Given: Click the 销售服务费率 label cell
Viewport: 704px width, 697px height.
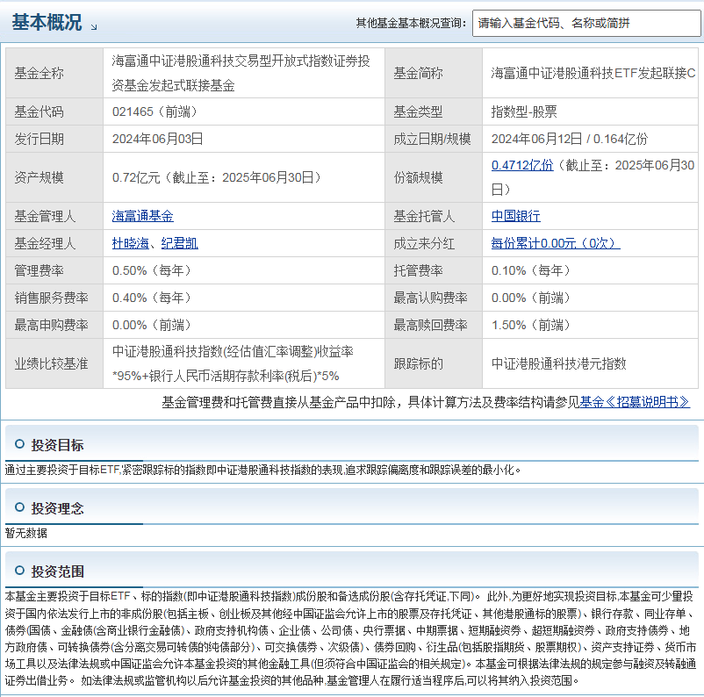Looking at the screenshot, I should coord(54,298).
